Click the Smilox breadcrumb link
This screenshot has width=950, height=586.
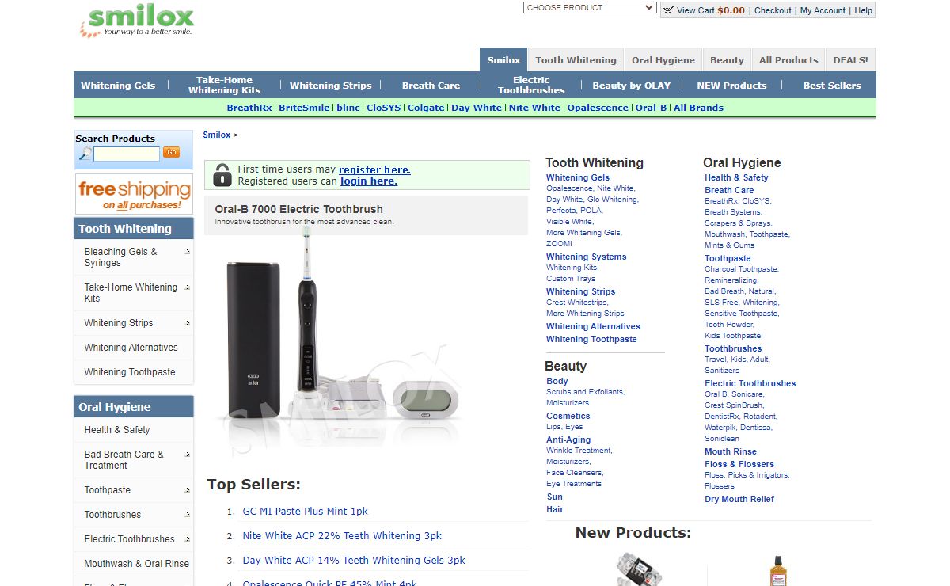216,135
